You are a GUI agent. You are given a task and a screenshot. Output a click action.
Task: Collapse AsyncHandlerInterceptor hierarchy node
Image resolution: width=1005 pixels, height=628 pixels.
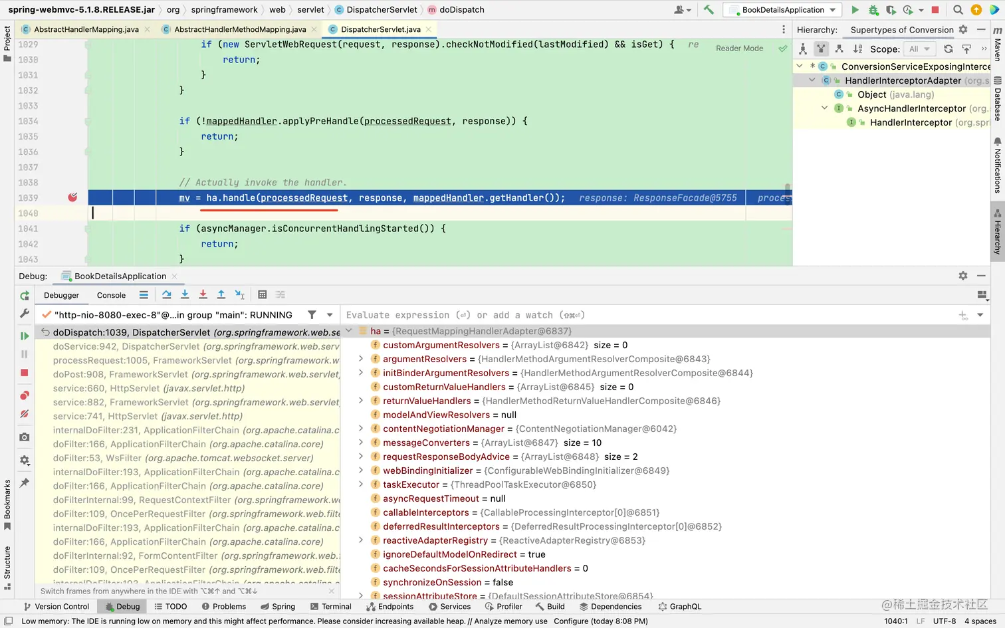point(824,108)
